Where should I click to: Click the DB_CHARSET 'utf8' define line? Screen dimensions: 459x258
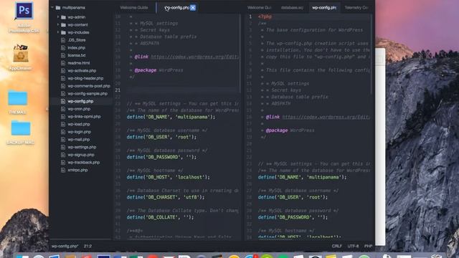tap(166, 197)
